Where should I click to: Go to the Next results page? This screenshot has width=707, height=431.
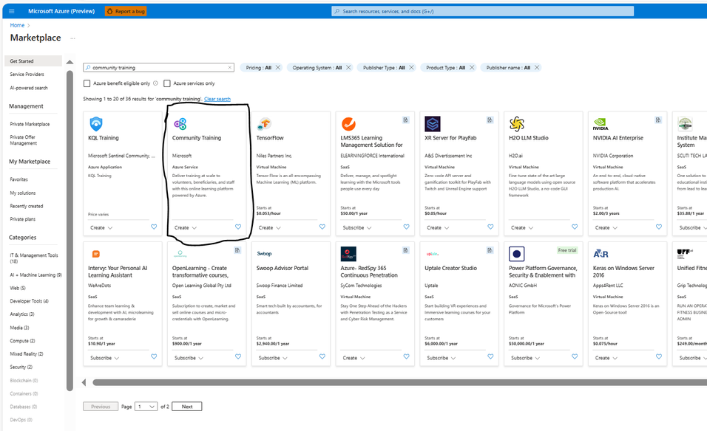[186, 406]
